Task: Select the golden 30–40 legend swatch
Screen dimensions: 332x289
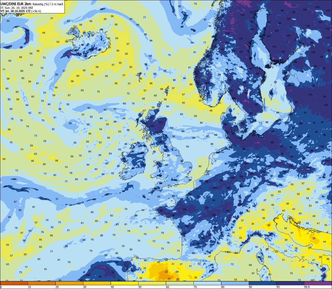Action: (x=97, y=283)
